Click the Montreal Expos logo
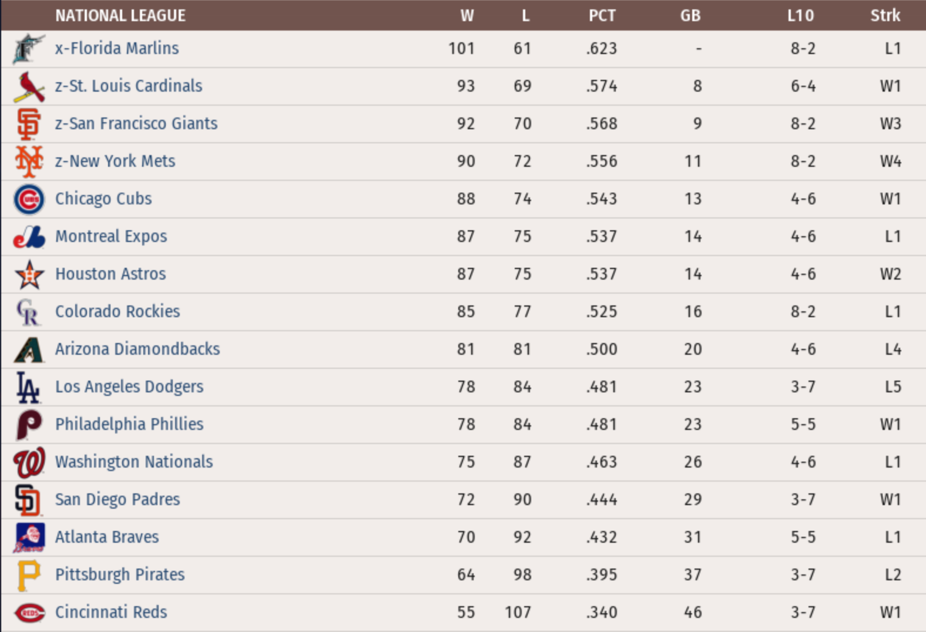The image size is (926, 632). point(29,237)
